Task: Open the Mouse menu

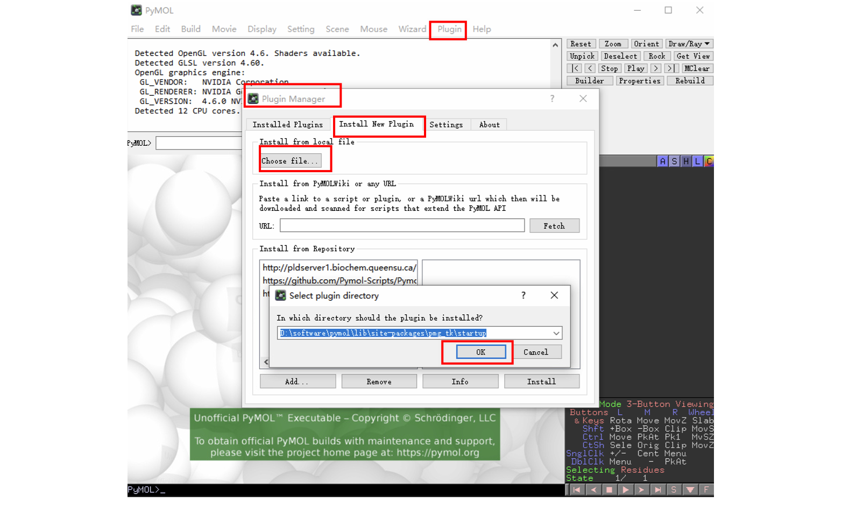Action: pos(374,29)
